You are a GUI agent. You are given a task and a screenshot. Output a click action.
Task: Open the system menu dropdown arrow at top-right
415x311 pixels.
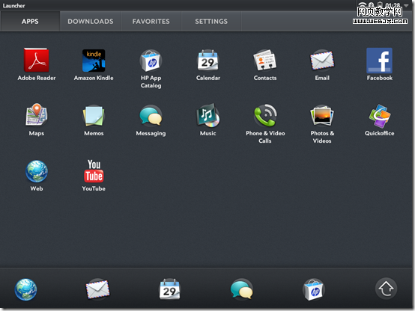(x=406, y=5)
